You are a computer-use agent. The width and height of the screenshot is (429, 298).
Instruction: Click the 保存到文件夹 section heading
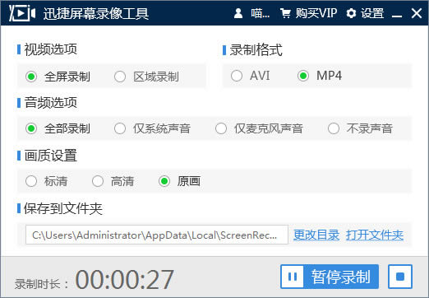[x=63, y=208]
